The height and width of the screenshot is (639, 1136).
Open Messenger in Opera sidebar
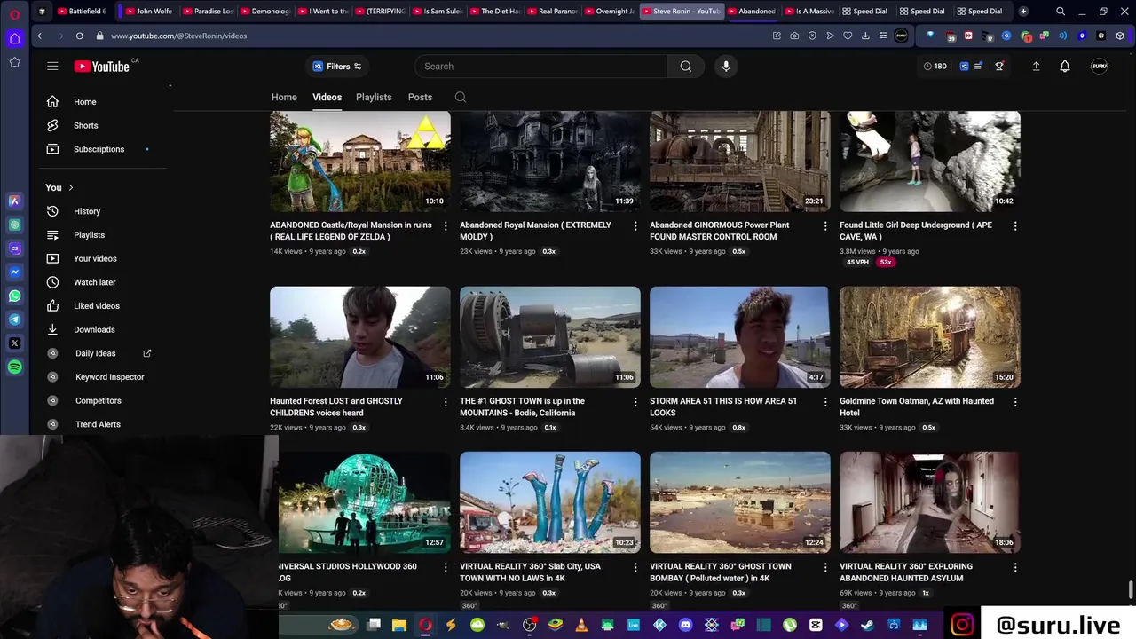(x=14, y=272)
